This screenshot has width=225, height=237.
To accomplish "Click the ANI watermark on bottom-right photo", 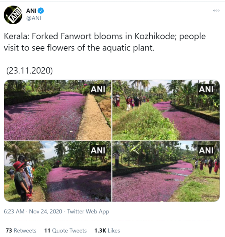I will [x=206, y=151].
